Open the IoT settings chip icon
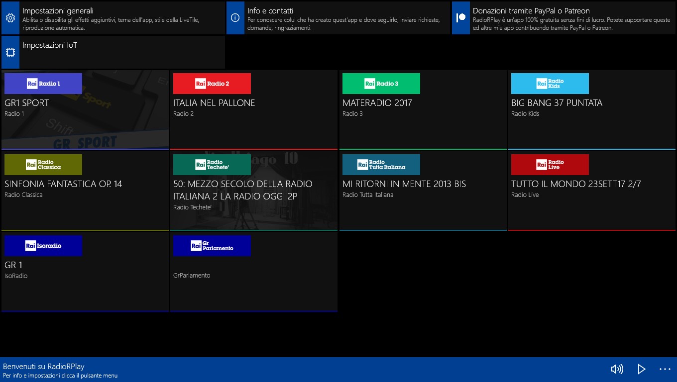Screen dimensions: 677x382 10,52
